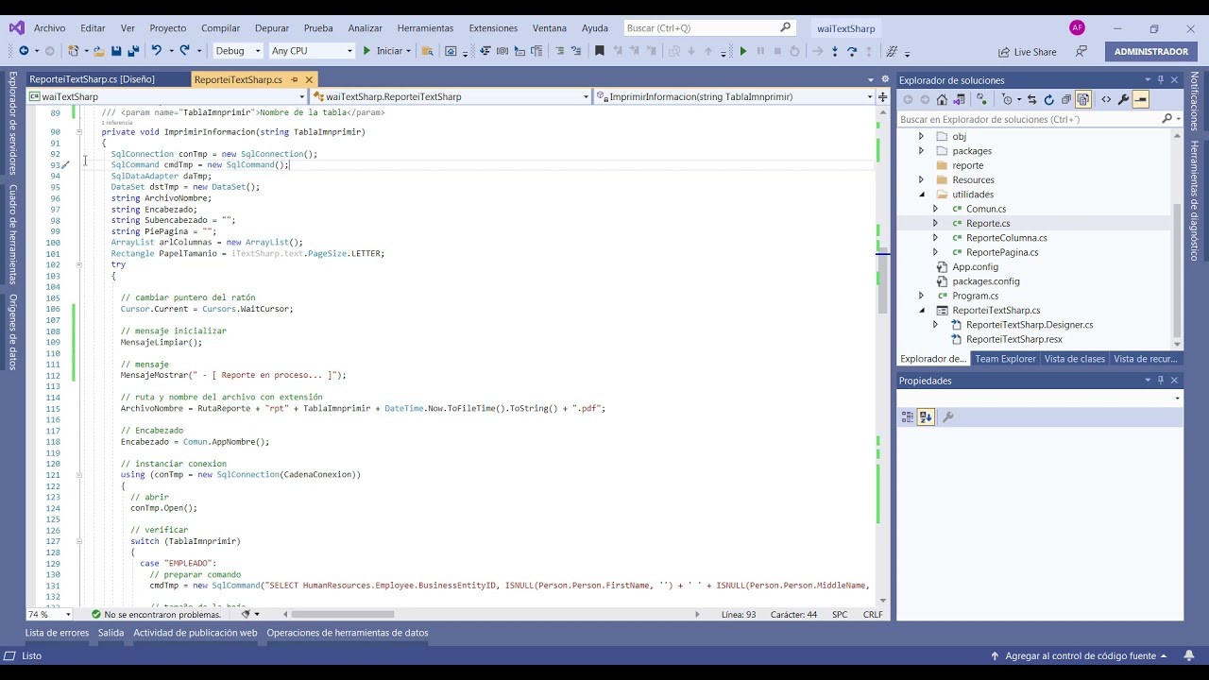
Task: Toggle Categorized view in Properties panel
Action: coord(909,416)
